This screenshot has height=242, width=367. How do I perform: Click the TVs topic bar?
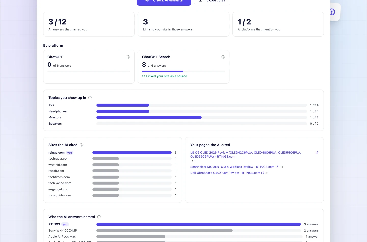(202, 105)
